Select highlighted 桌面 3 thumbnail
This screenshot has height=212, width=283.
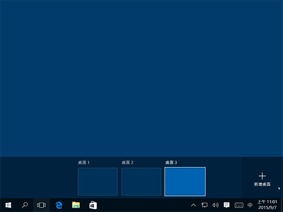(185, 181)
